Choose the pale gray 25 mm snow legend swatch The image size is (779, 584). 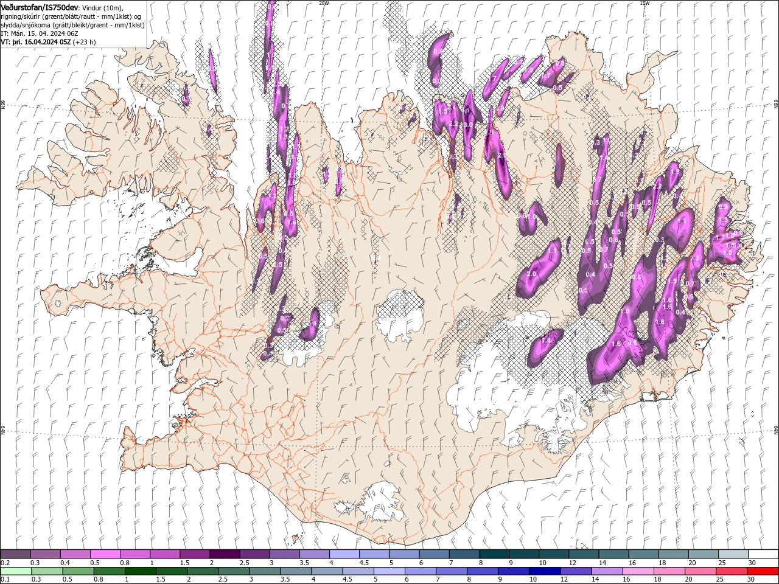[x=734, y=554]
